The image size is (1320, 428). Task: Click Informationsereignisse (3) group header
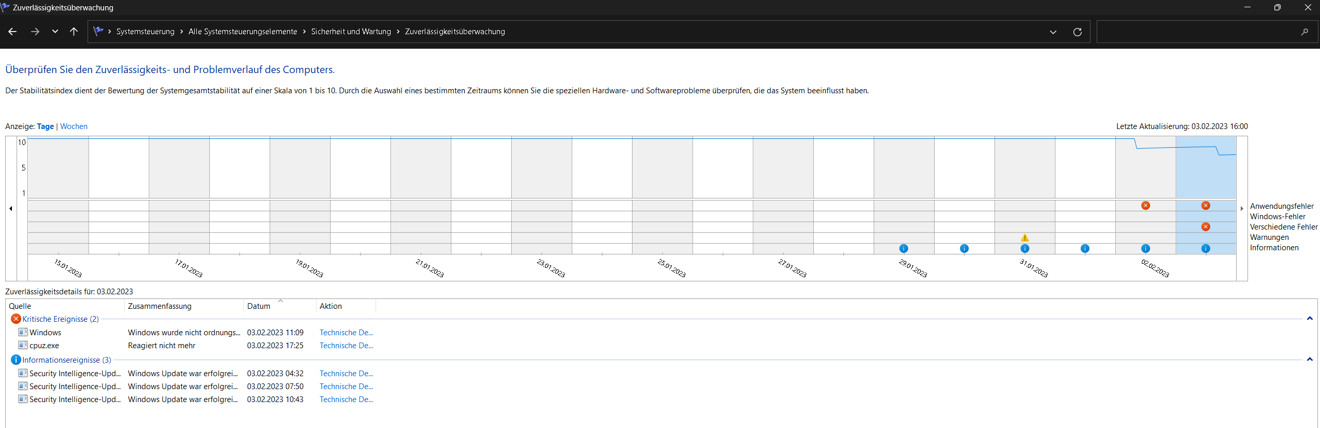[x=66, y=360]
